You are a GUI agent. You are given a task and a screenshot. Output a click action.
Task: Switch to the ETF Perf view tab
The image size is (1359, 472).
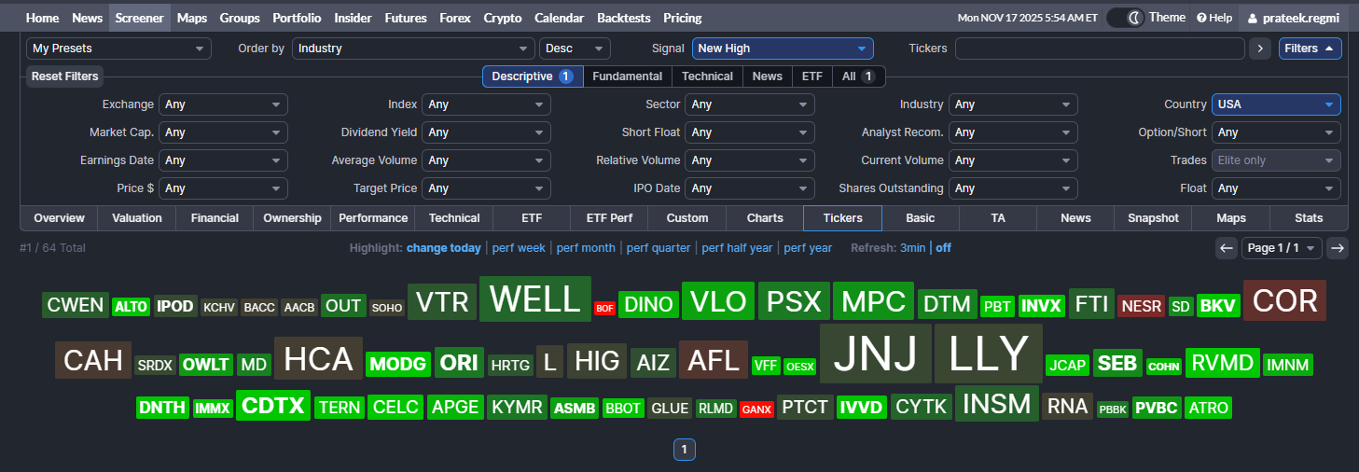609,218
